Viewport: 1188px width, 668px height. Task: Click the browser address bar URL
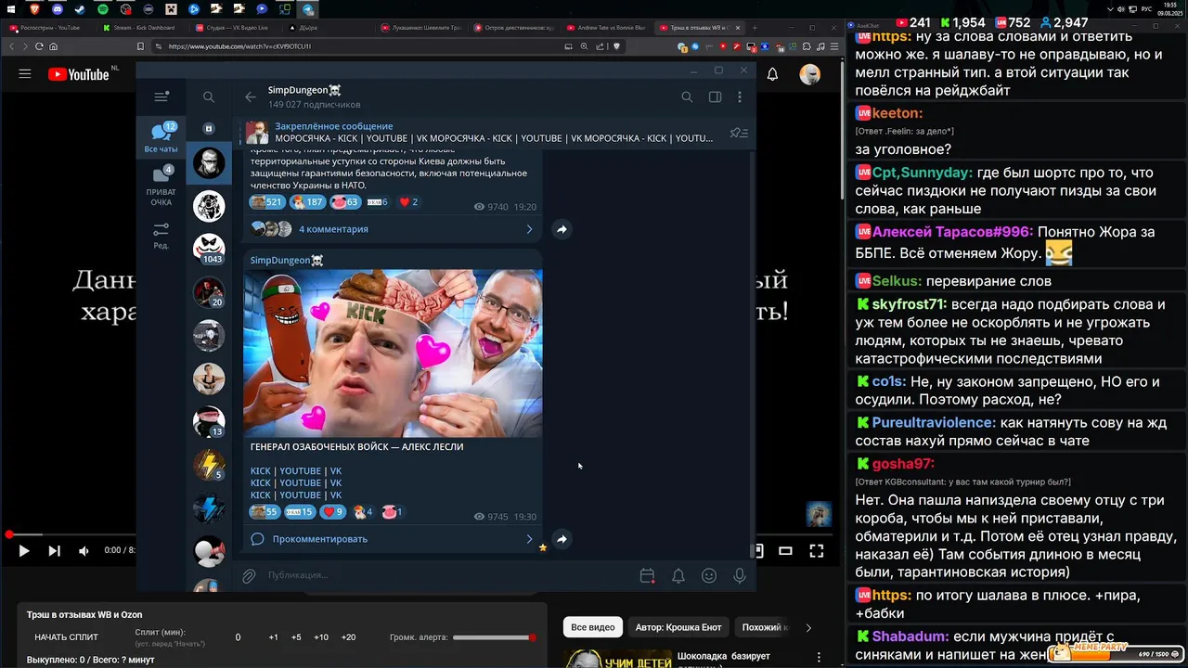[239, 45]
